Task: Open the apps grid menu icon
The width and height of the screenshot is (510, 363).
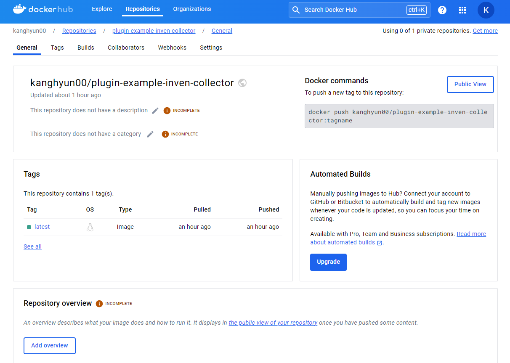Action: 462,10
